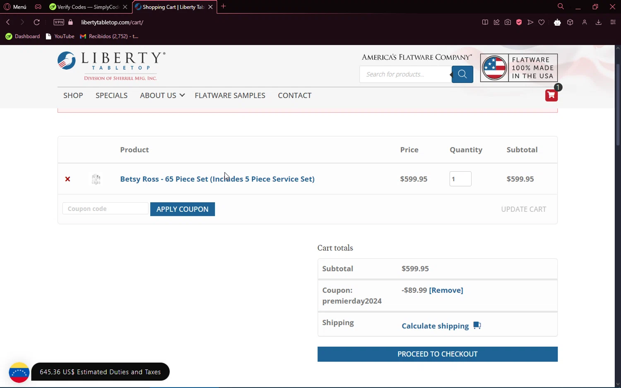The width and height of the screenshot is (621, 388).
Task: Open reader mode icon in toolbar
Action: pos(485,22)
